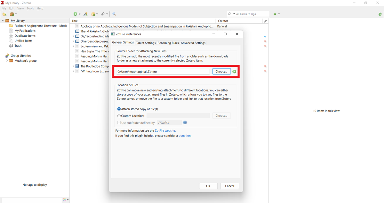Image resolution: width=384 pixels, height=203 pixels.
Task: Select Unfiled Items in the library tree
Action: 23,41
